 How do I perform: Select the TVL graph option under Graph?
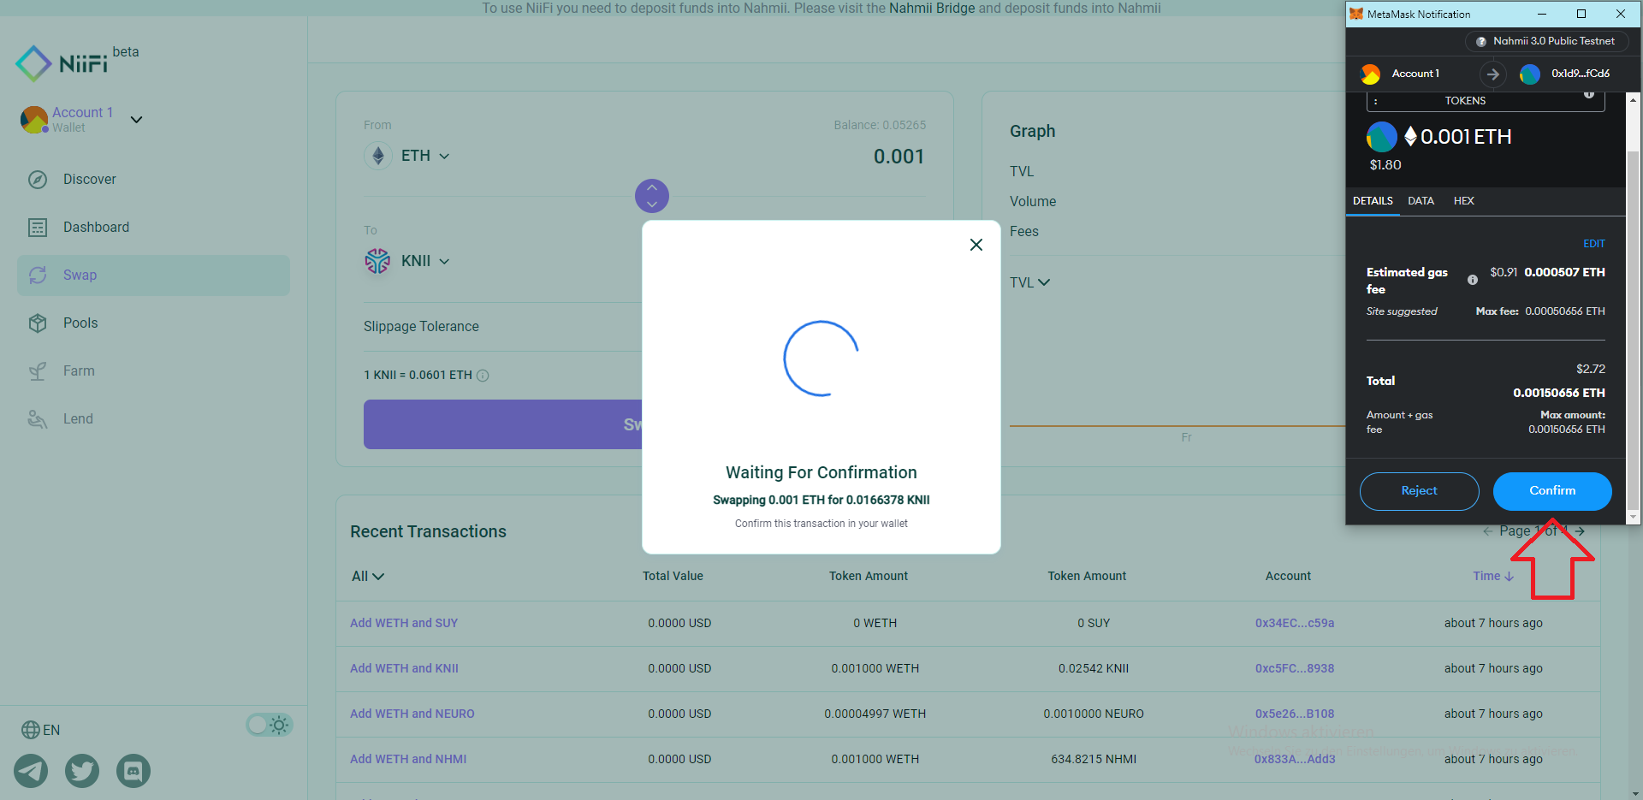(1022, 172)
